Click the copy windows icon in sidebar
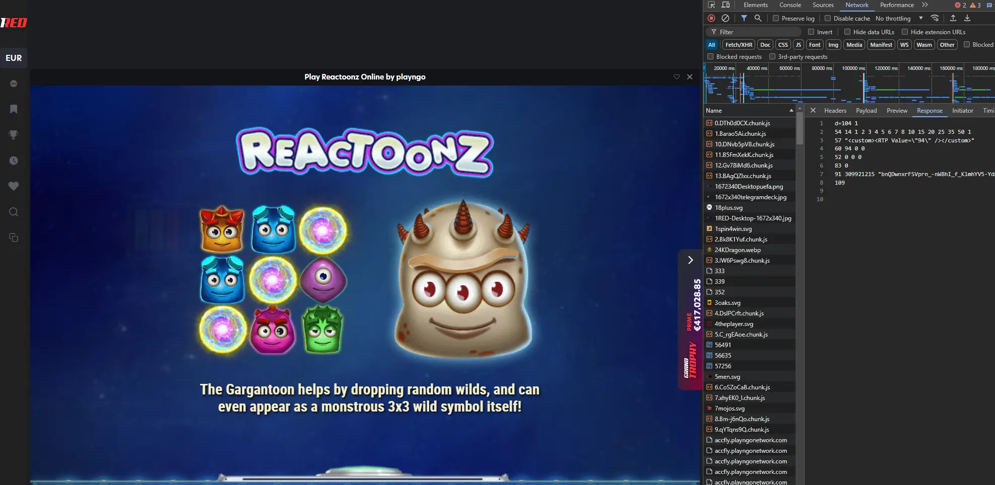 [14, 237]
